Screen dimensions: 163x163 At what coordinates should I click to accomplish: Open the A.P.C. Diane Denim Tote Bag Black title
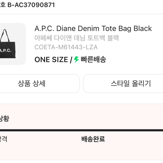coord(93,28)
